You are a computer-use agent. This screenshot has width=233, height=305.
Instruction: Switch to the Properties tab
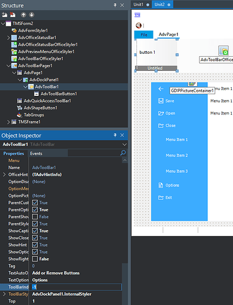[13, 153]
